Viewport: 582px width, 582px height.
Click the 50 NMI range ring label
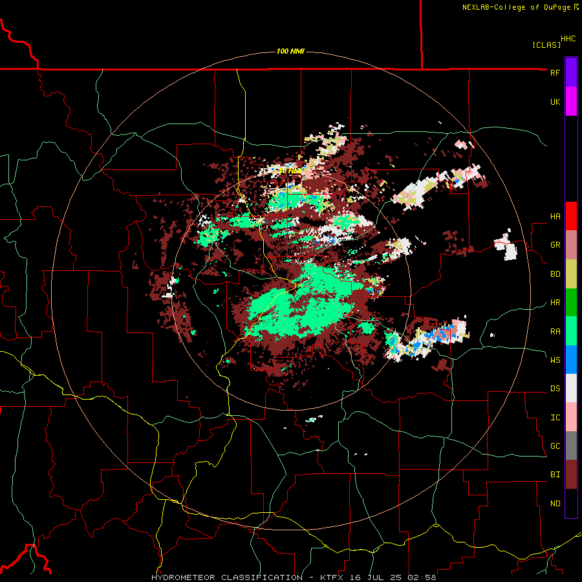290,171
